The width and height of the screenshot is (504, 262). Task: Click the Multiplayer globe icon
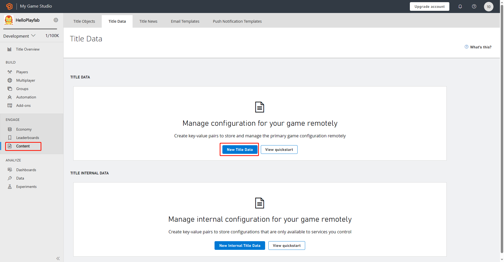[x=10, y=80]
